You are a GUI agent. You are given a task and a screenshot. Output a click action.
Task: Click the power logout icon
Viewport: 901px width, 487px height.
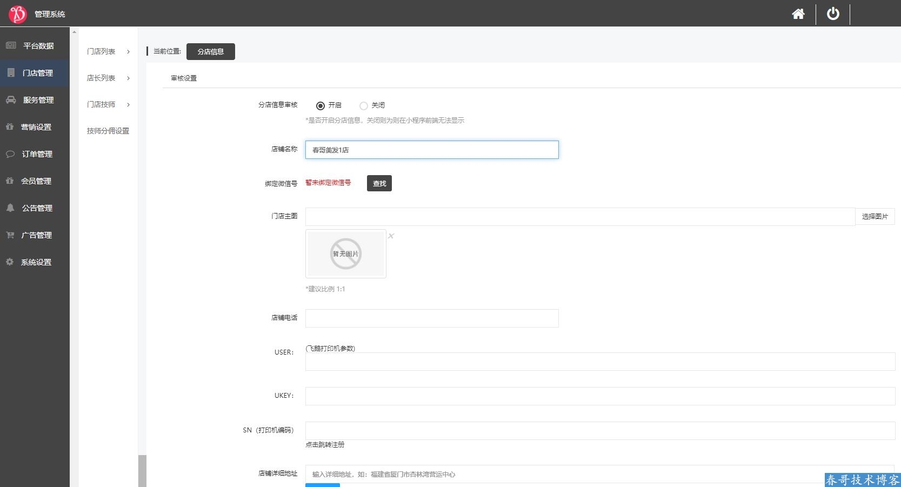point(833,14)
